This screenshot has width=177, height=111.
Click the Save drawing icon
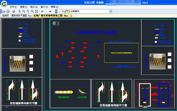click(x=8, y=11)
